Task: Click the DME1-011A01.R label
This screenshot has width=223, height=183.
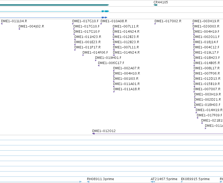Action: [126, 84]
